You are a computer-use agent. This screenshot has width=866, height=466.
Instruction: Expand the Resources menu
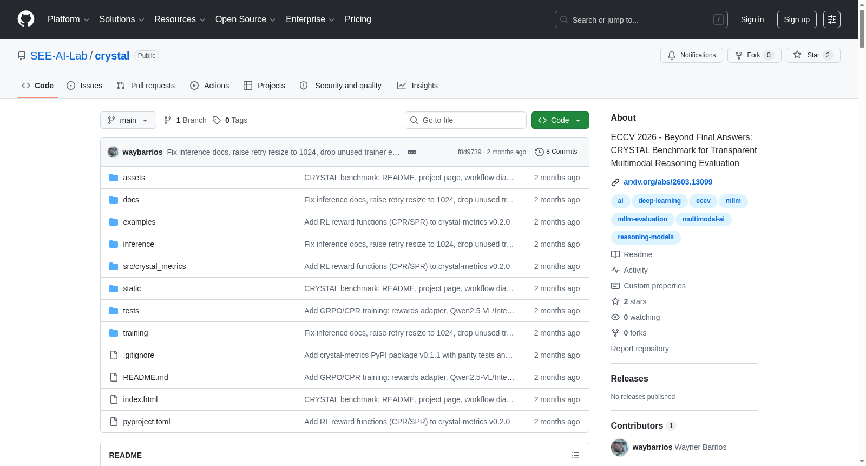click(x=180, y=19)
